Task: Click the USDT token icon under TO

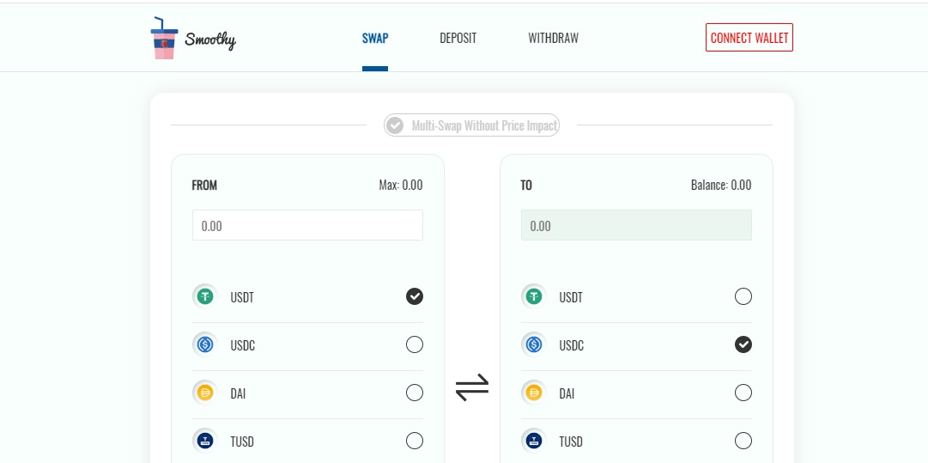Action: (x=534, y=296)
